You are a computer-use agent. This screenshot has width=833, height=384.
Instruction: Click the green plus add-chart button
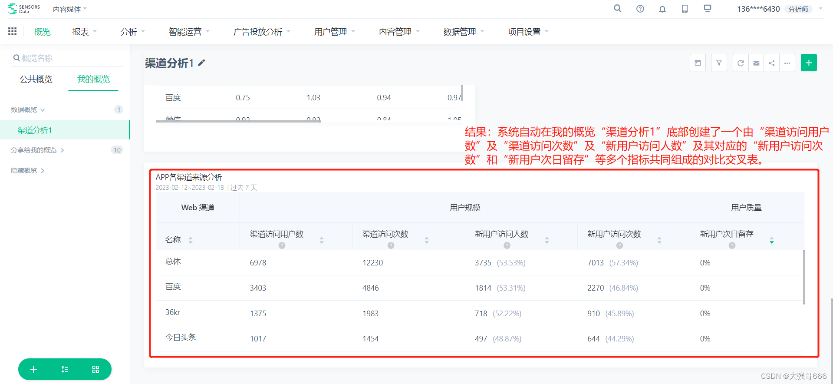tap(809, 63)
